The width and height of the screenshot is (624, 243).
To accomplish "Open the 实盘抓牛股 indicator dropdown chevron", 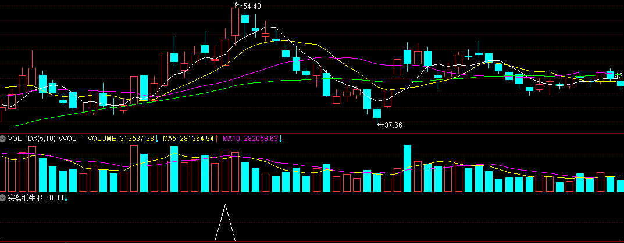I will [3, 197].
